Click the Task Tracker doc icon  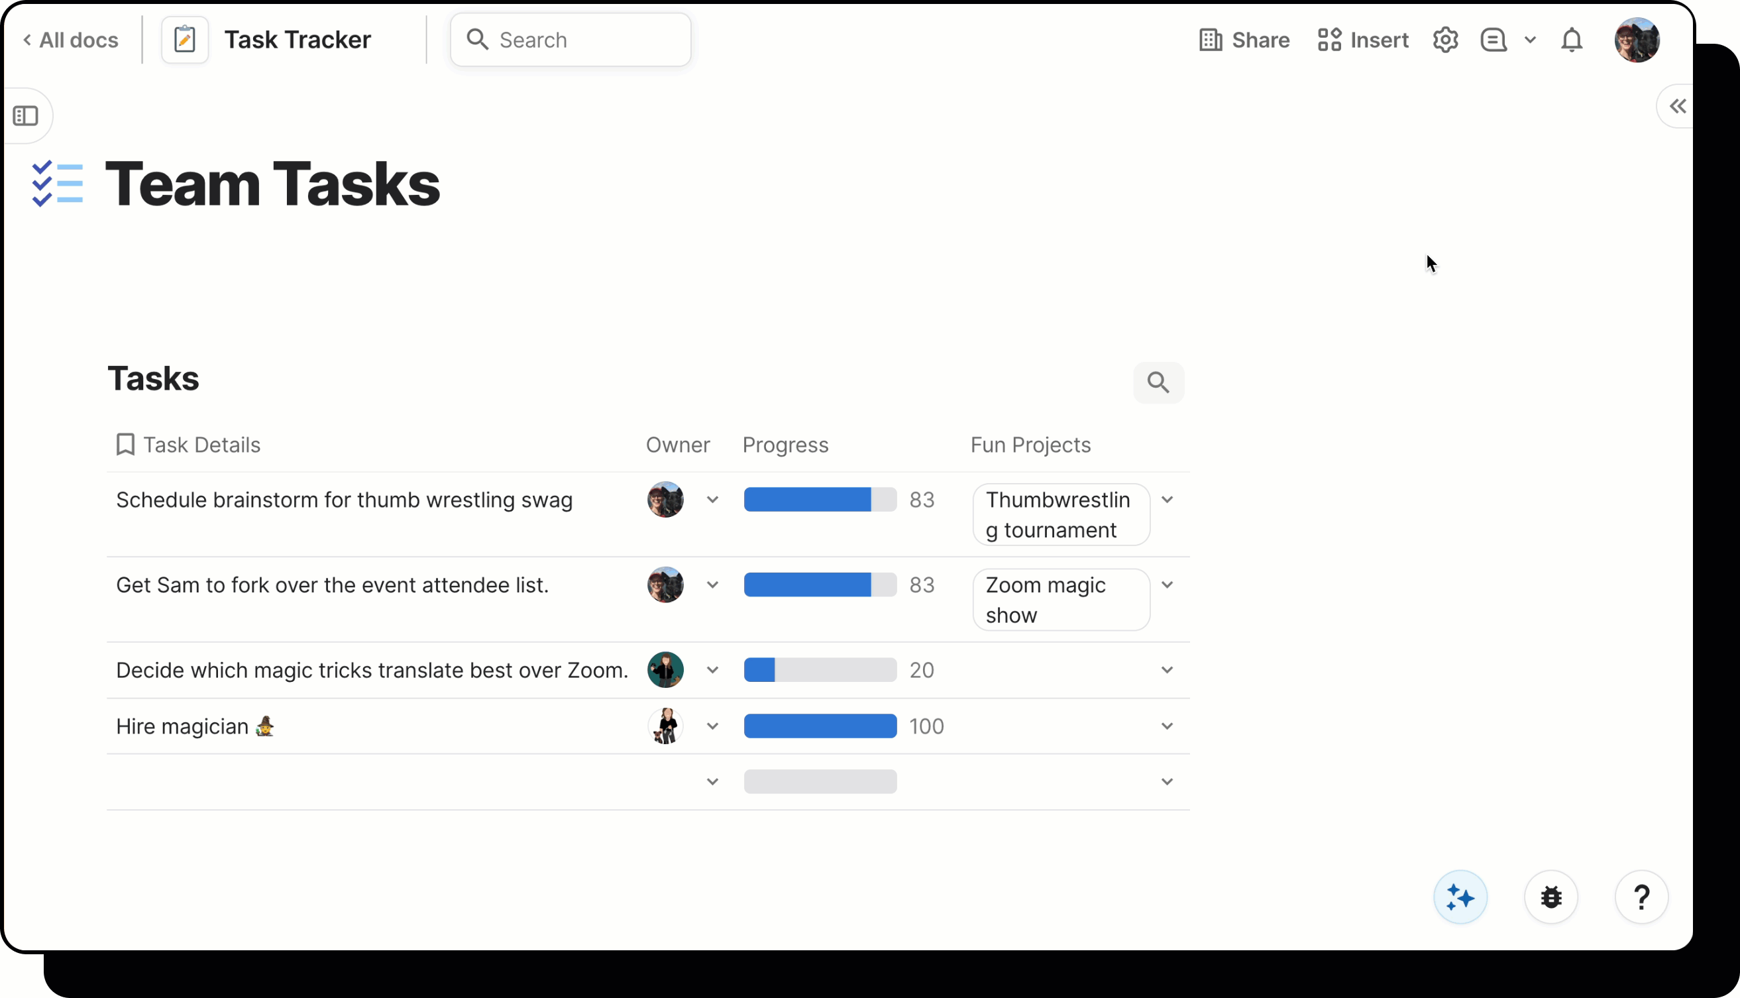[x=185, y=40]
